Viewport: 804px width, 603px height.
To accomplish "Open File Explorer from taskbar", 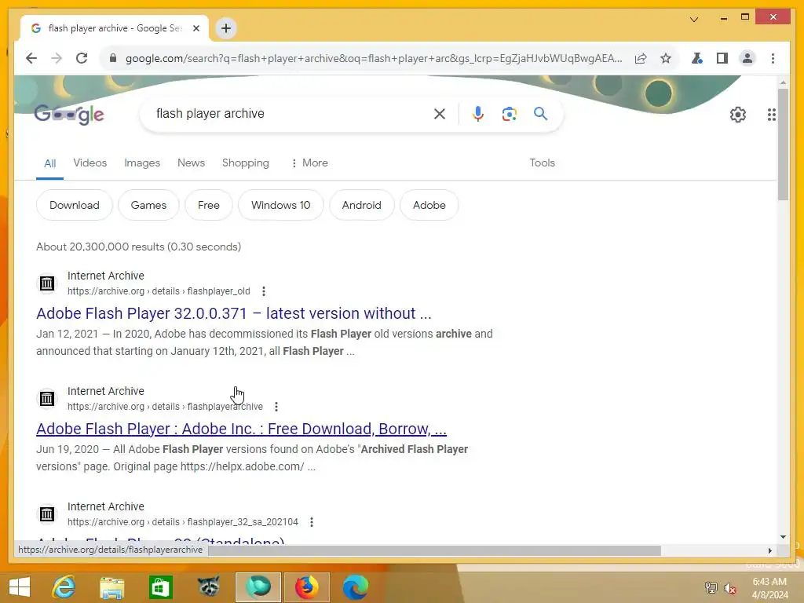I will click(x=111, y=587).
